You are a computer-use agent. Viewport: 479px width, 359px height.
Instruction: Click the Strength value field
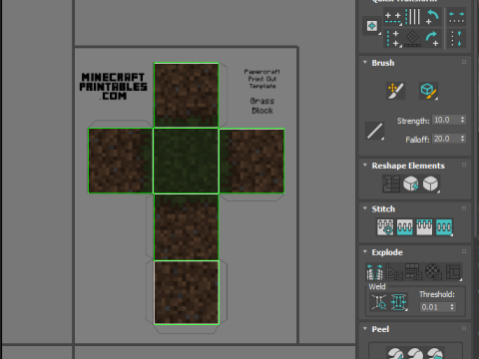click(446, 120)
